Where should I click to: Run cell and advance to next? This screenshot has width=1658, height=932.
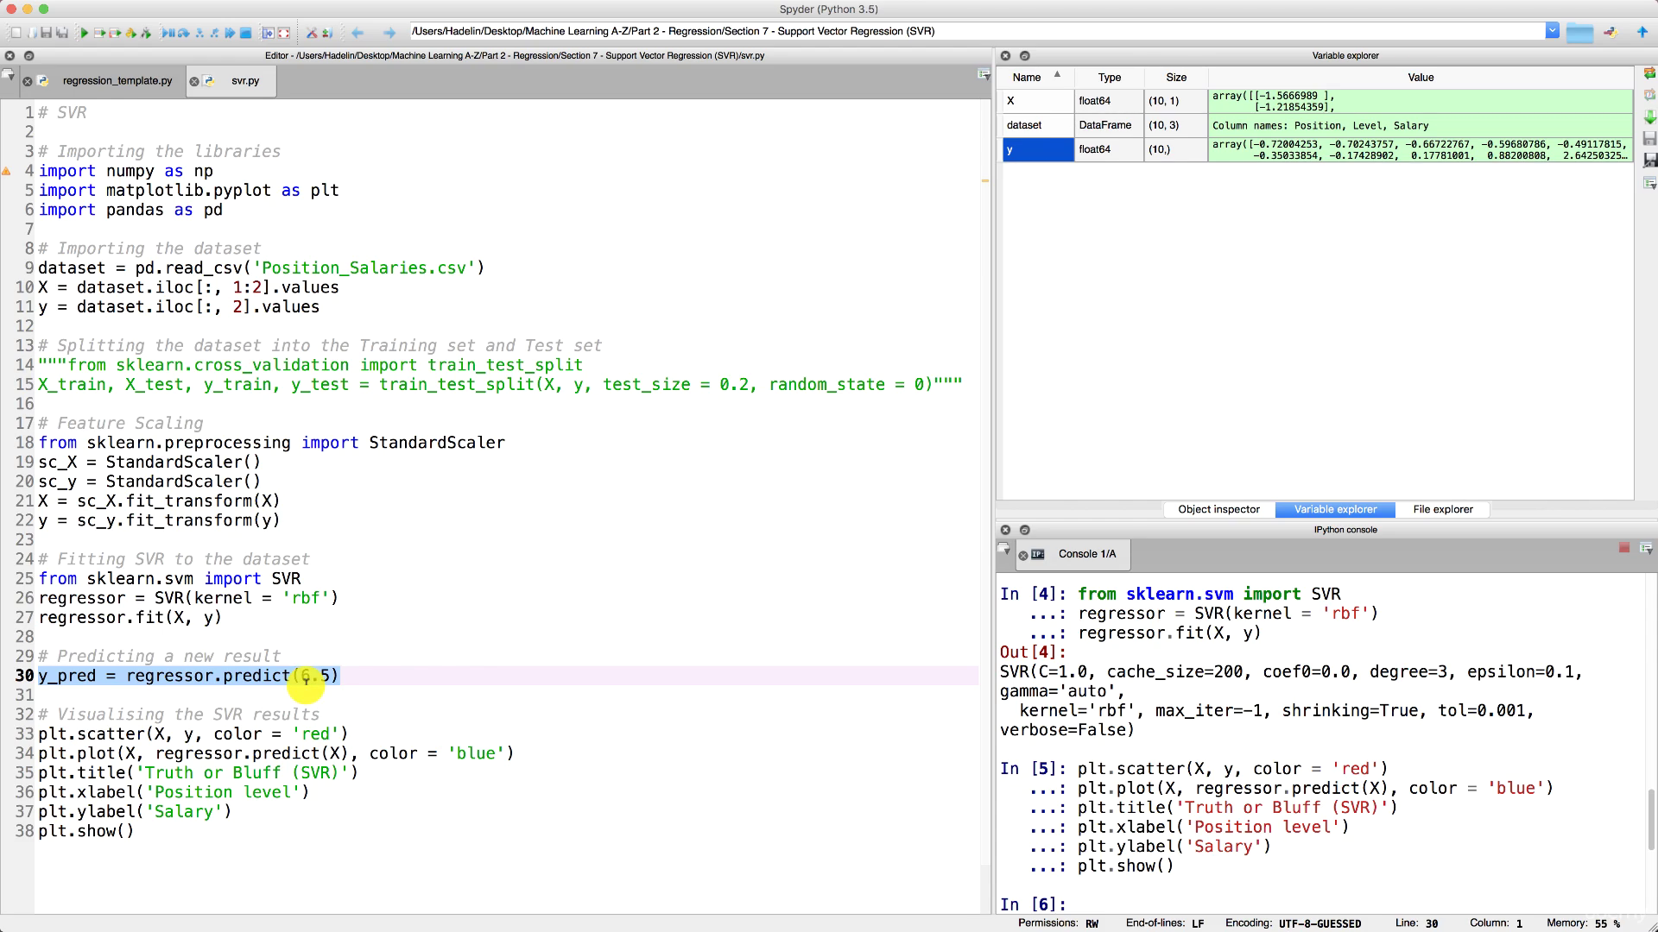click(115, 33)
